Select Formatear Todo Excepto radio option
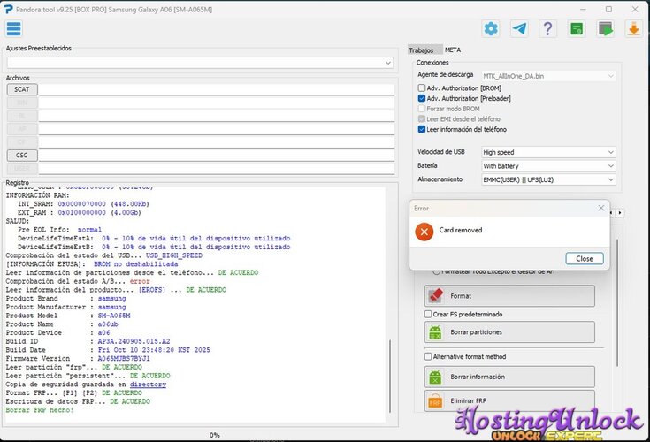Viewport: 650px width, 442px height. (436, 271)
